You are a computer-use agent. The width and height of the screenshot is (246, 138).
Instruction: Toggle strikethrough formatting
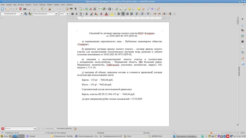pos(86,14)
